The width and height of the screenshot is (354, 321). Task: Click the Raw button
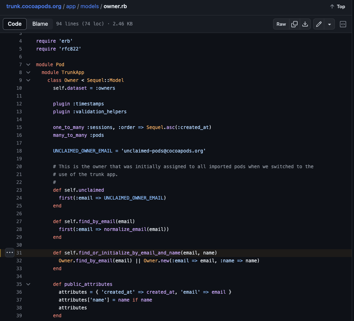click(x=281, y=24)
